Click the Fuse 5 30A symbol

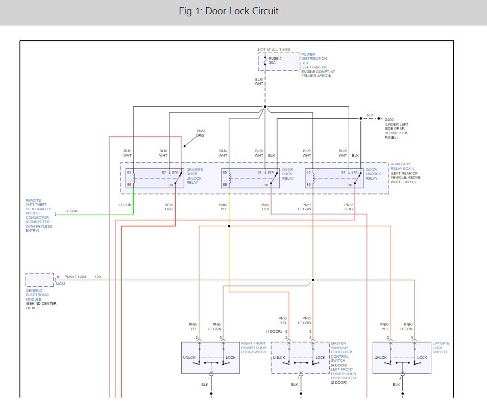pyautogui.click(x=265, y=61)
